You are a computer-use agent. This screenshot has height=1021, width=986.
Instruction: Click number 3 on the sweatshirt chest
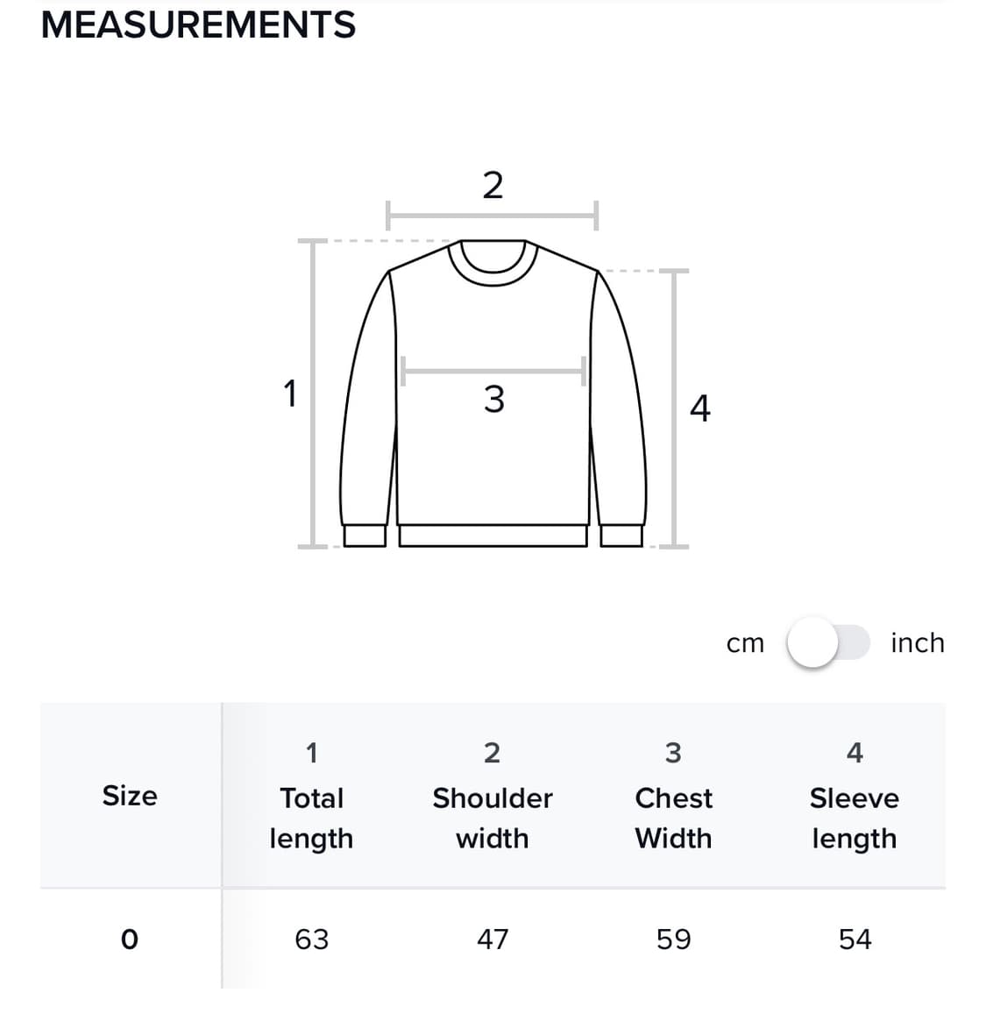[493, 399]
